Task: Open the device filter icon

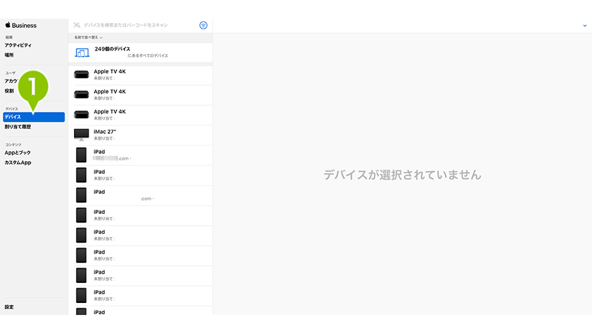Action: point(203,25)
